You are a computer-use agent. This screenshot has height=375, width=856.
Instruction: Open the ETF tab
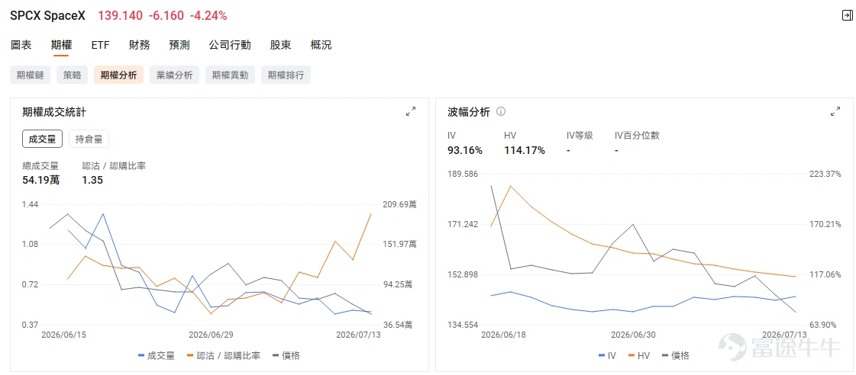point(101,45)
